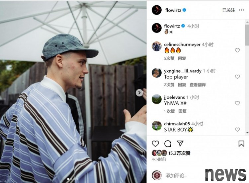Like the 'STAR BOY' comment
This screenshot has height=183, width=249.
237,130
